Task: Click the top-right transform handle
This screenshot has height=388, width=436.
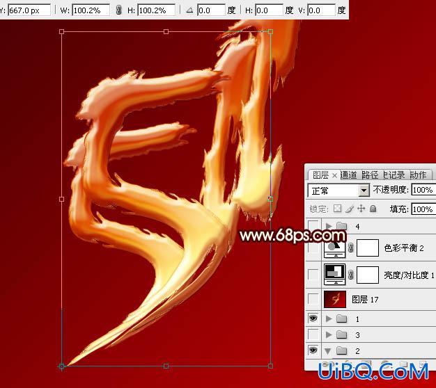Action: [270, 32]
